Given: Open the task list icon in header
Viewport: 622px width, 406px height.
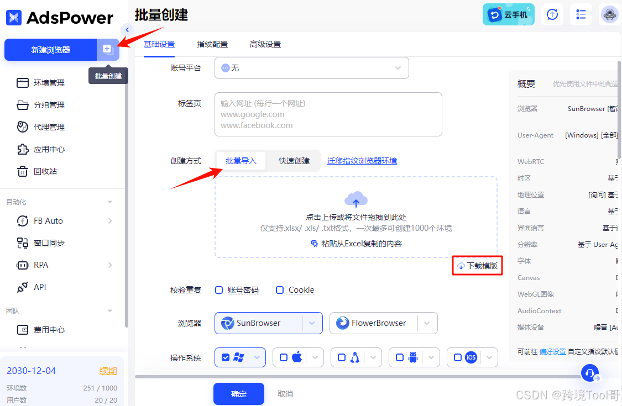Looking at the screenshot, I should click(581, 15).
